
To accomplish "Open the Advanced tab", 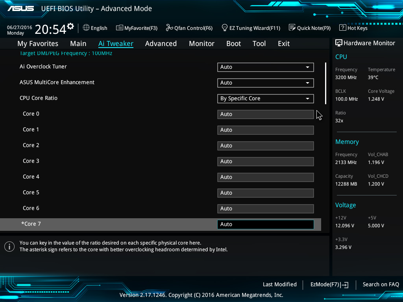I will pyautogui.click(x=161, y=44).
